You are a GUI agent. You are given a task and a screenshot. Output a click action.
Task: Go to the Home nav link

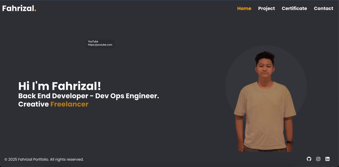point(244,8)
